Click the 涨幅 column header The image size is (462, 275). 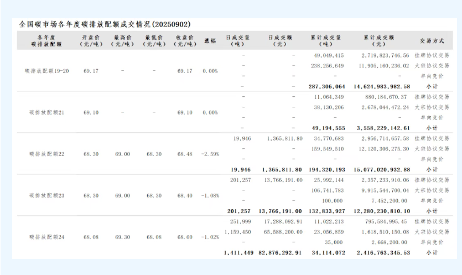pos(210,41)
